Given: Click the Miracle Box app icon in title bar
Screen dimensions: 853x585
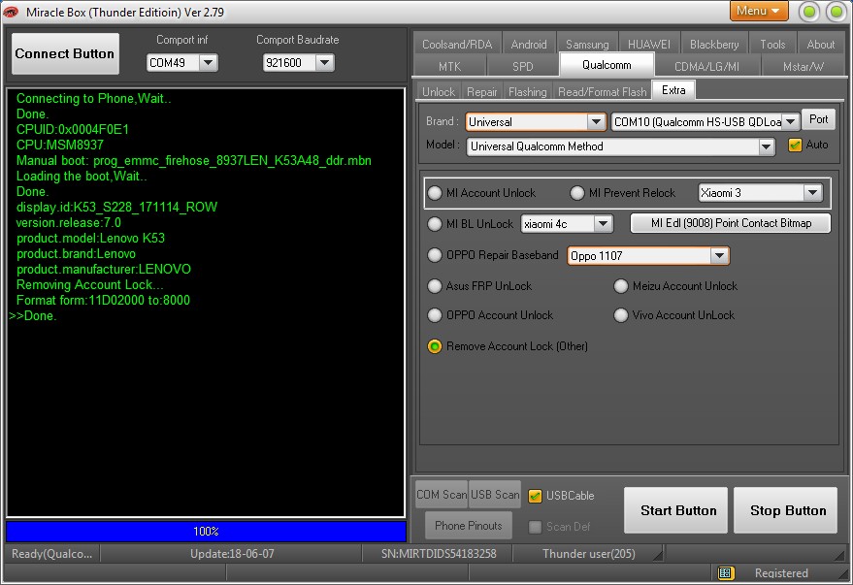Looking at the screenshot, I should [x=12, y=12].
